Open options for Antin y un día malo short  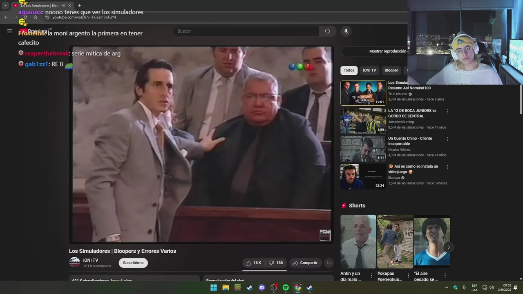pos(371,276)
